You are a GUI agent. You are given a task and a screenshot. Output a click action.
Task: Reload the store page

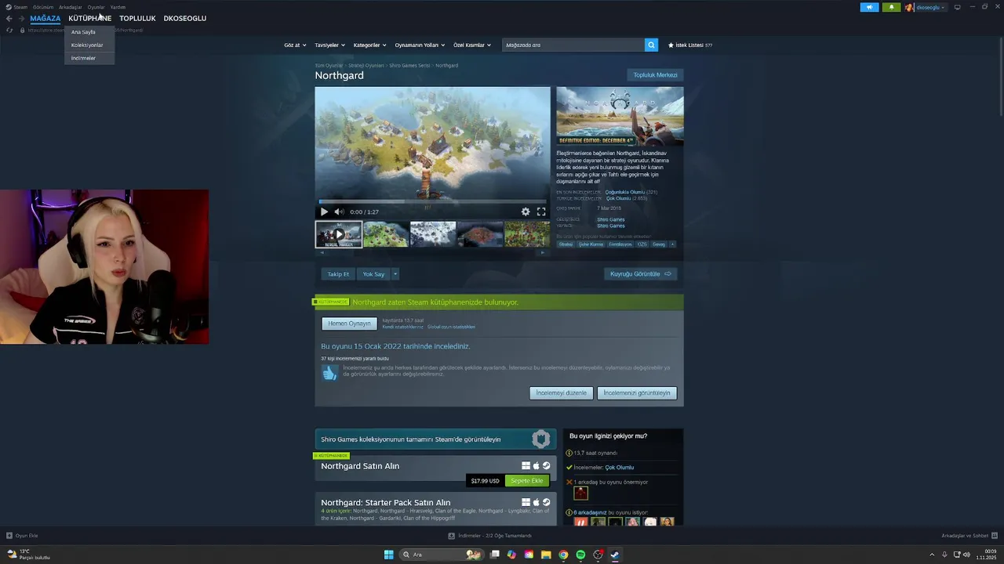(9, 30)
